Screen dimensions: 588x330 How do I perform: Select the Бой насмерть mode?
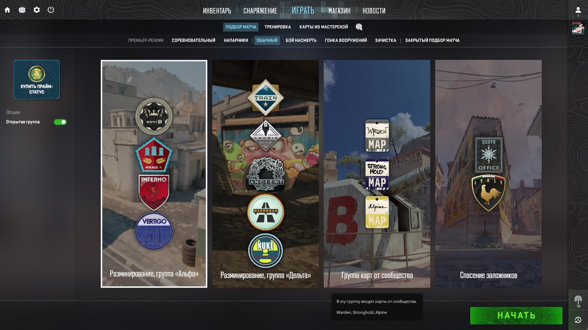tap(301, 40)
